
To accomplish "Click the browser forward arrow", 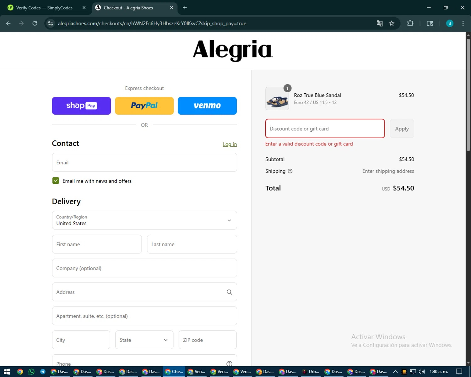I will pyautogui.click(x=21, y=23).
